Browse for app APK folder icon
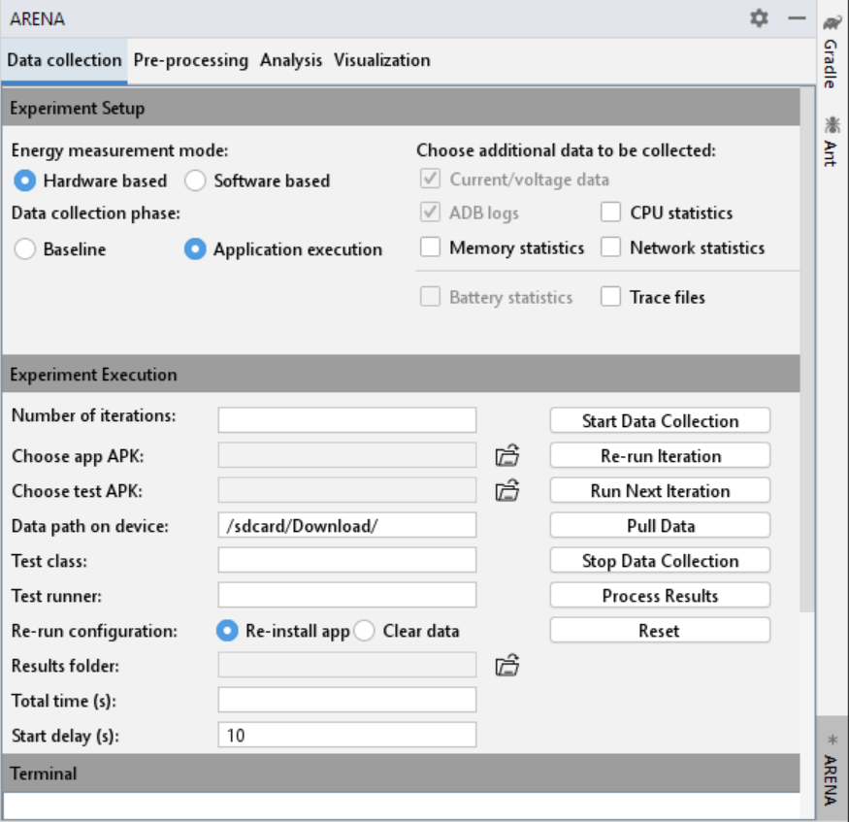This screenshot has width=849, height=822. [x=507, y=456]
